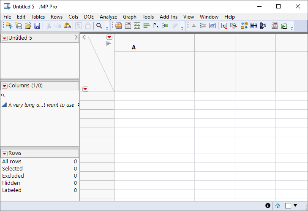Click the Run Script green play icon
Screen dimensions: 308x211
(284, 26)
